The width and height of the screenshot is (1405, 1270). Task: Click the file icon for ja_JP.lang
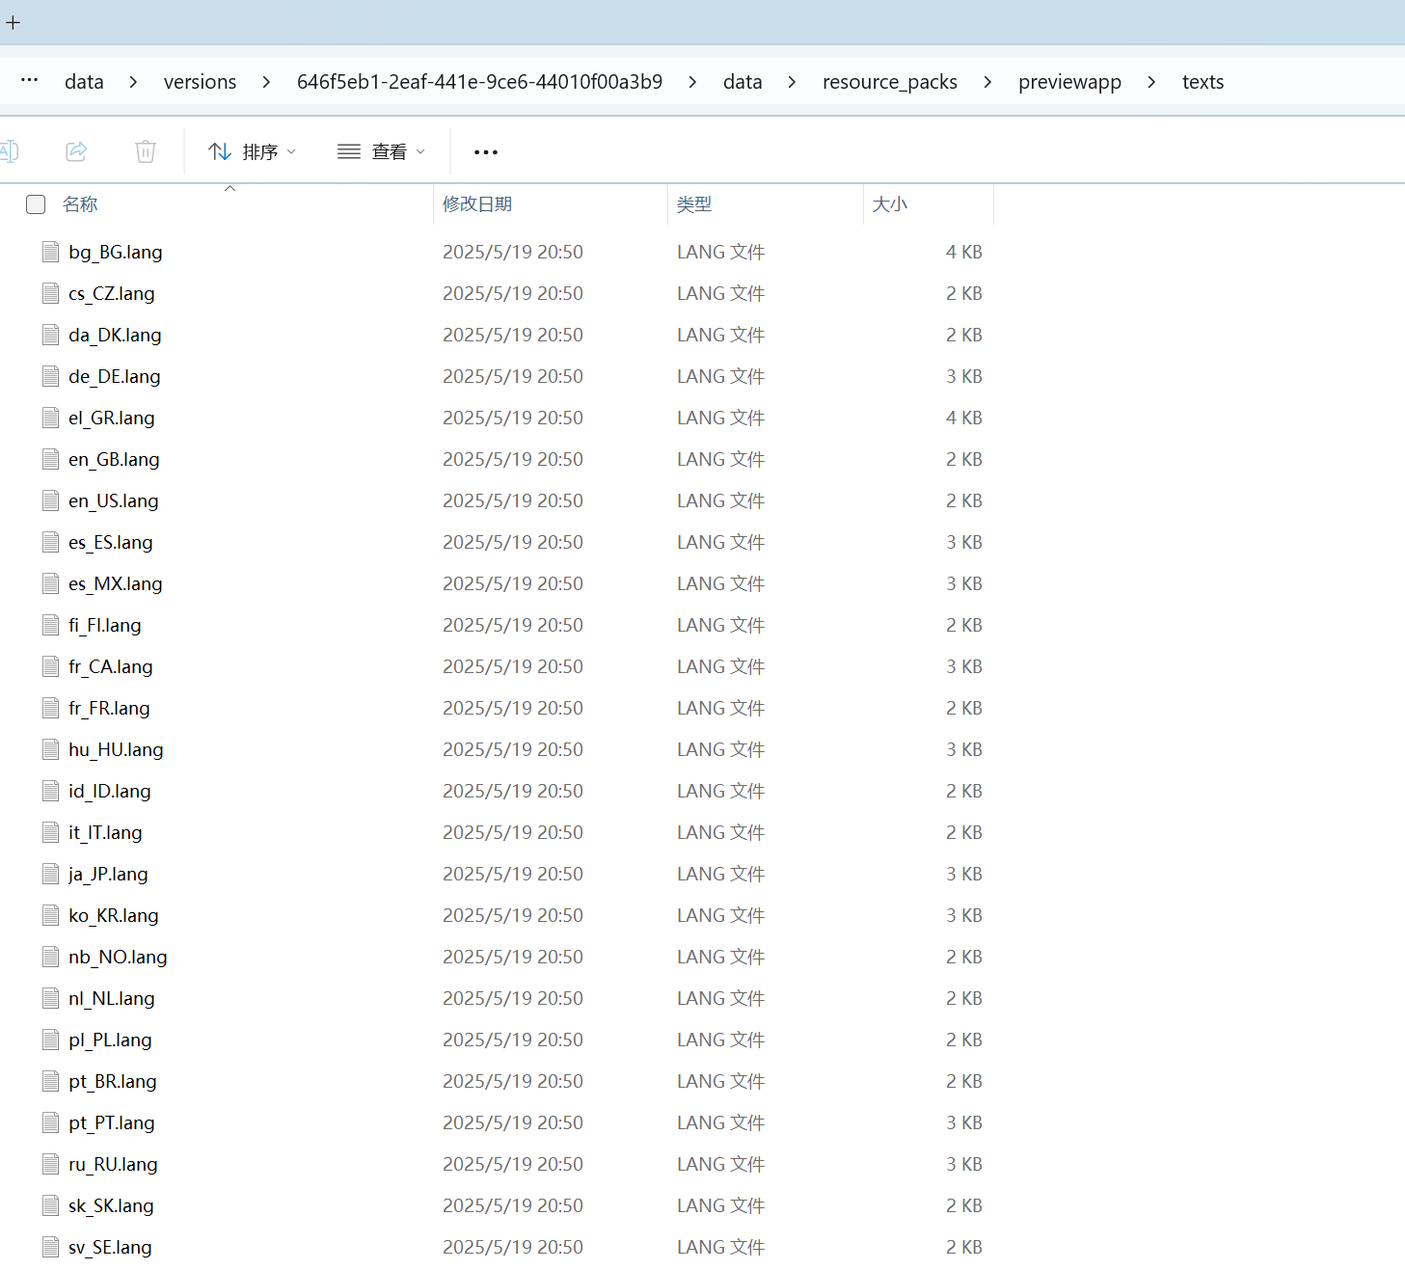pyautogui.click(x=51, y=874)
